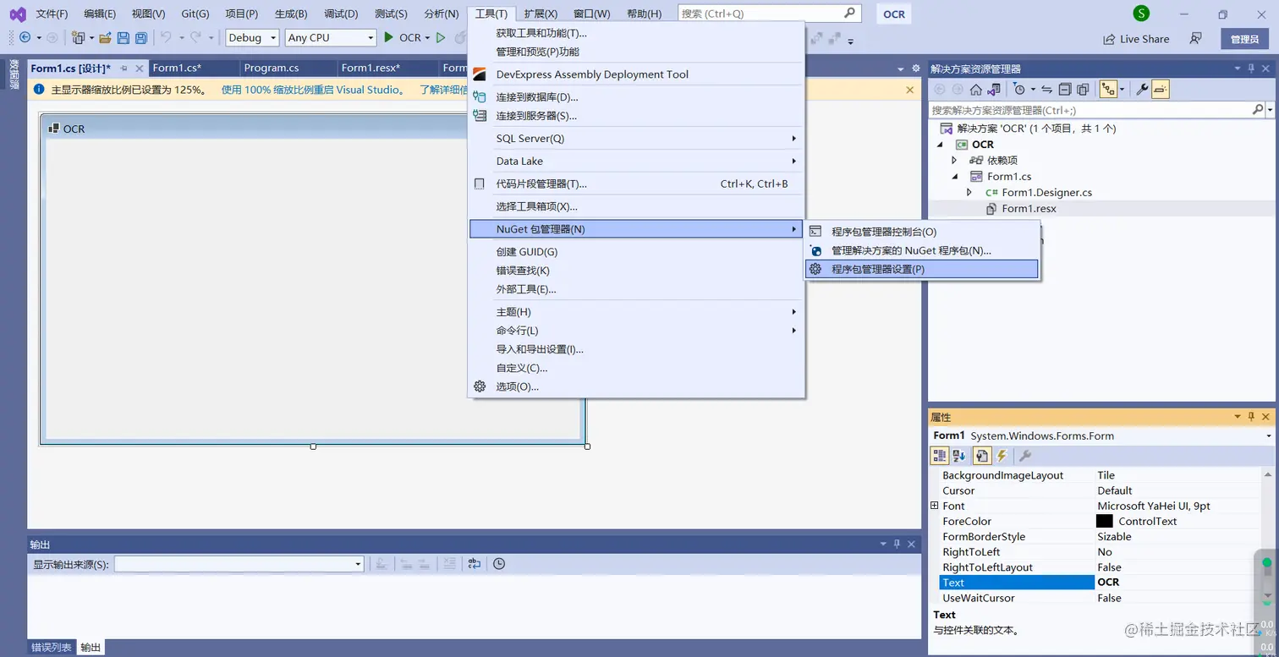The height and width of the screenshot is (657, 1279).
Task: Click the Alphabetical sort icon in Properties
Action: pyautogui.click(x=959, y=456)
